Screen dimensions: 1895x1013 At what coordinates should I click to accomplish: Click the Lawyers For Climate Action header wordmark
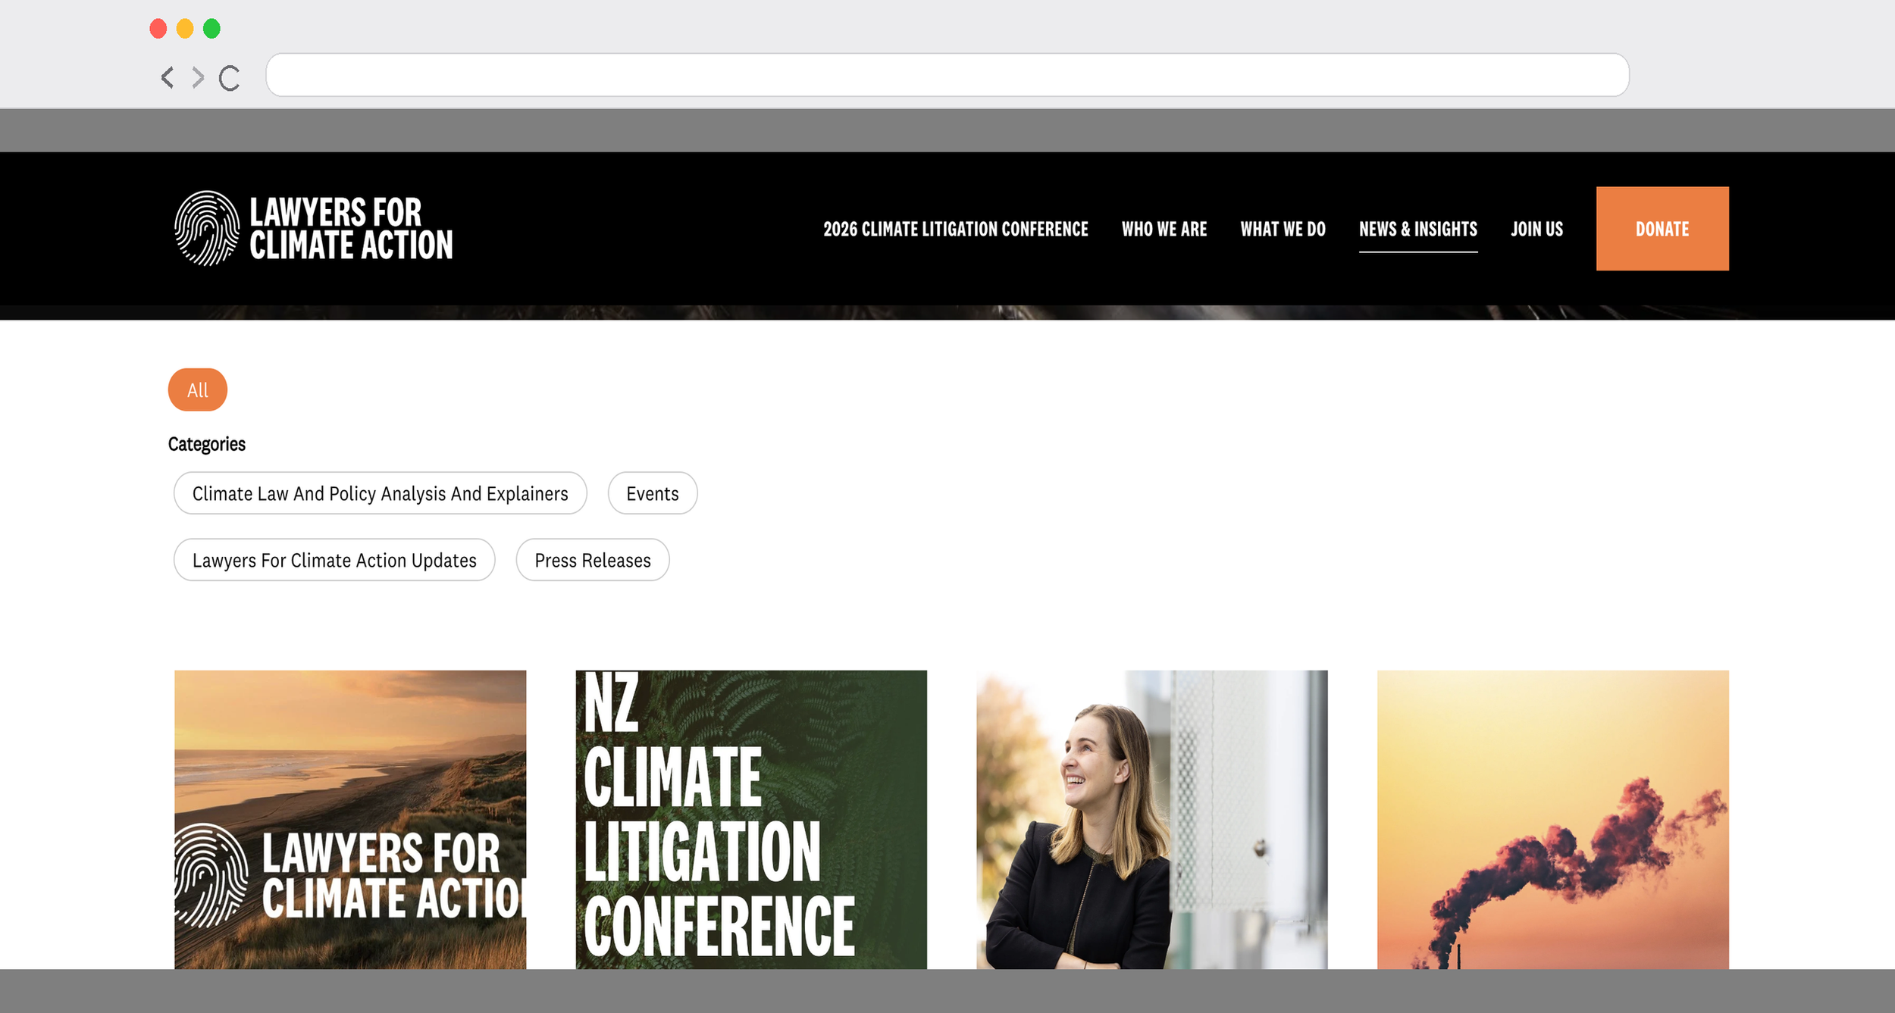[351, 228]
